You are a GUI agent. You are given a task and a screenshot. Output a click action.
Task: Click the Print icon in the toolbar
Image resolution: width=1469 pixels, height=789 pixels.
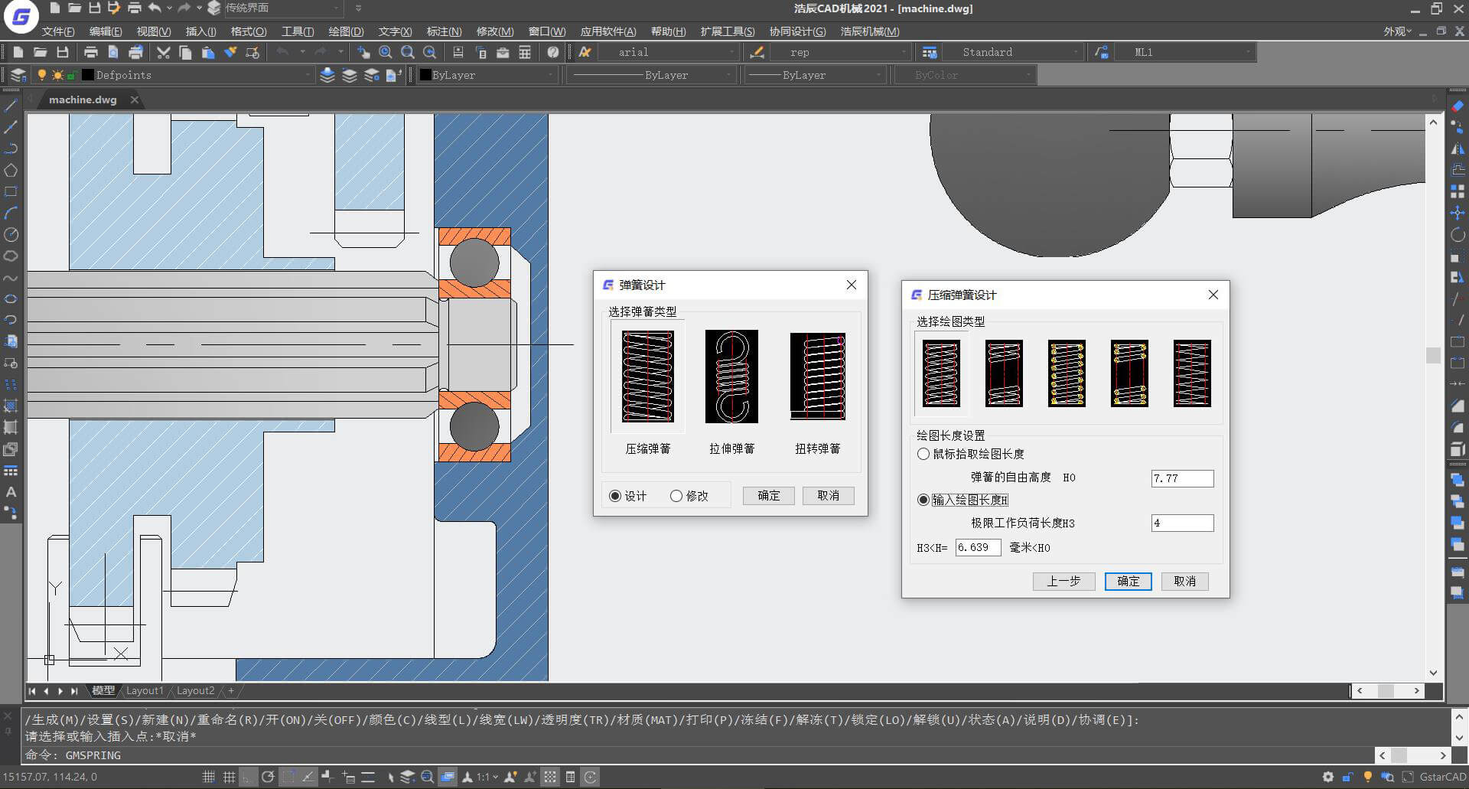click(x=90, y=52)
